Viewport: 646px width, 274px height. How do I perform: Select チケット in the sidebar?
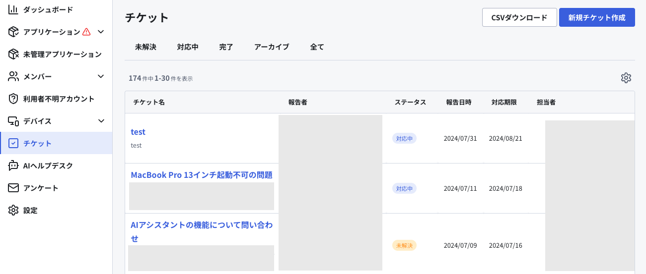[x=56, y=143]
